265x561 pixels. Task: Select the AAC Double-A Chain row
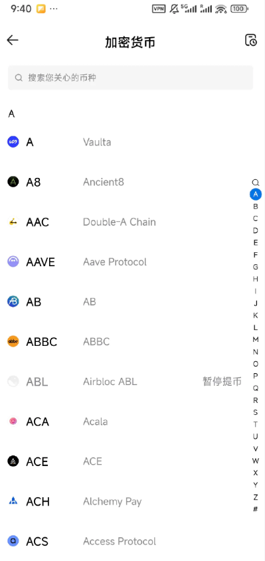pyautogui.click(x=126, y=222)
